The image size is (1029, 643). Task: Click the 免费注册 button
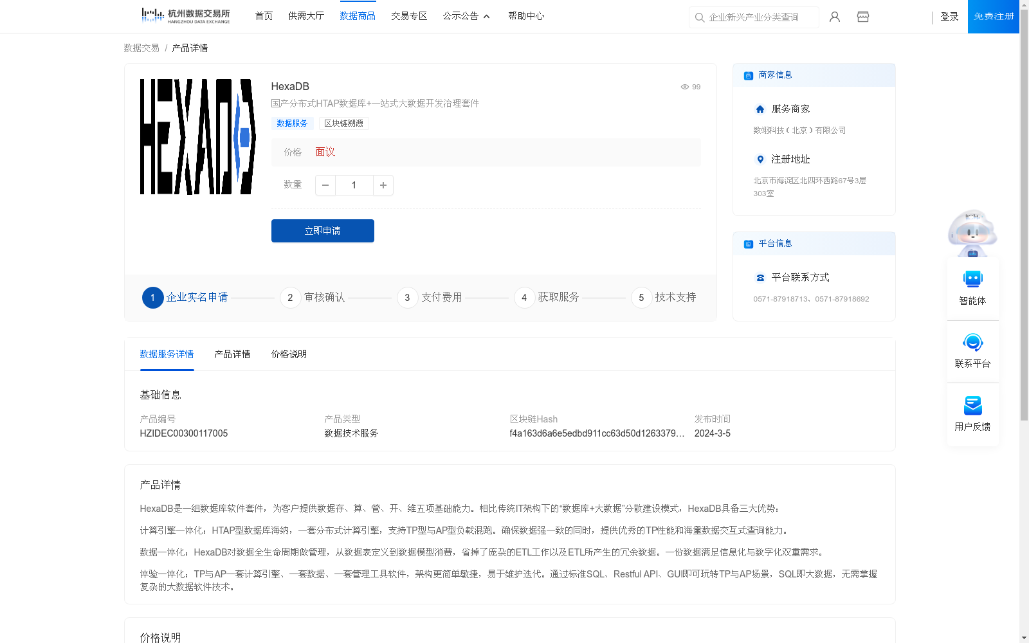[x=994, y=17]
